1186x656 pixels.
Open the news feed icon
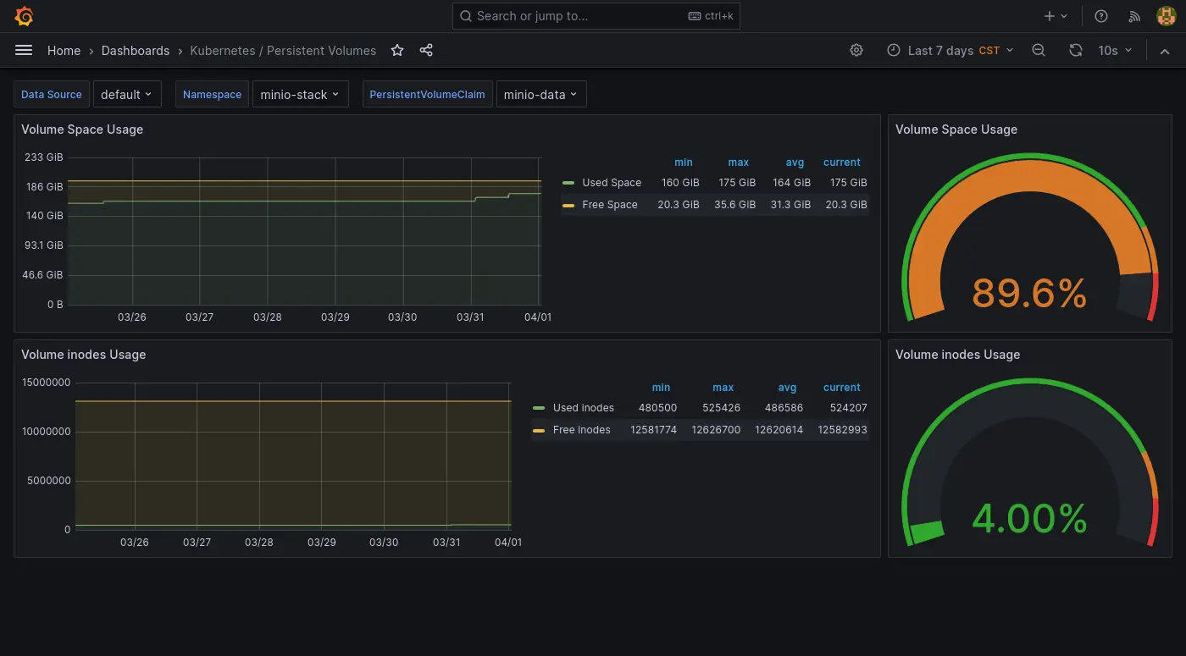click(1135, 16)
